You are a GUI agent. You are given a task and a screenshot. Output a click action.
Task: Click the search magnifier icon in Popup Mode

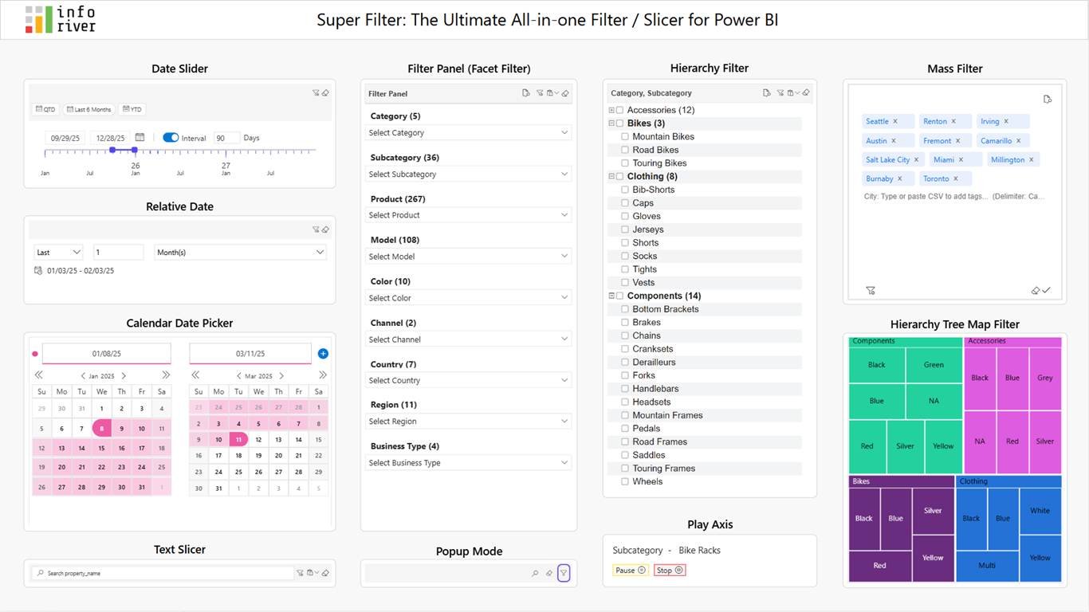click(x=535, y=573)
